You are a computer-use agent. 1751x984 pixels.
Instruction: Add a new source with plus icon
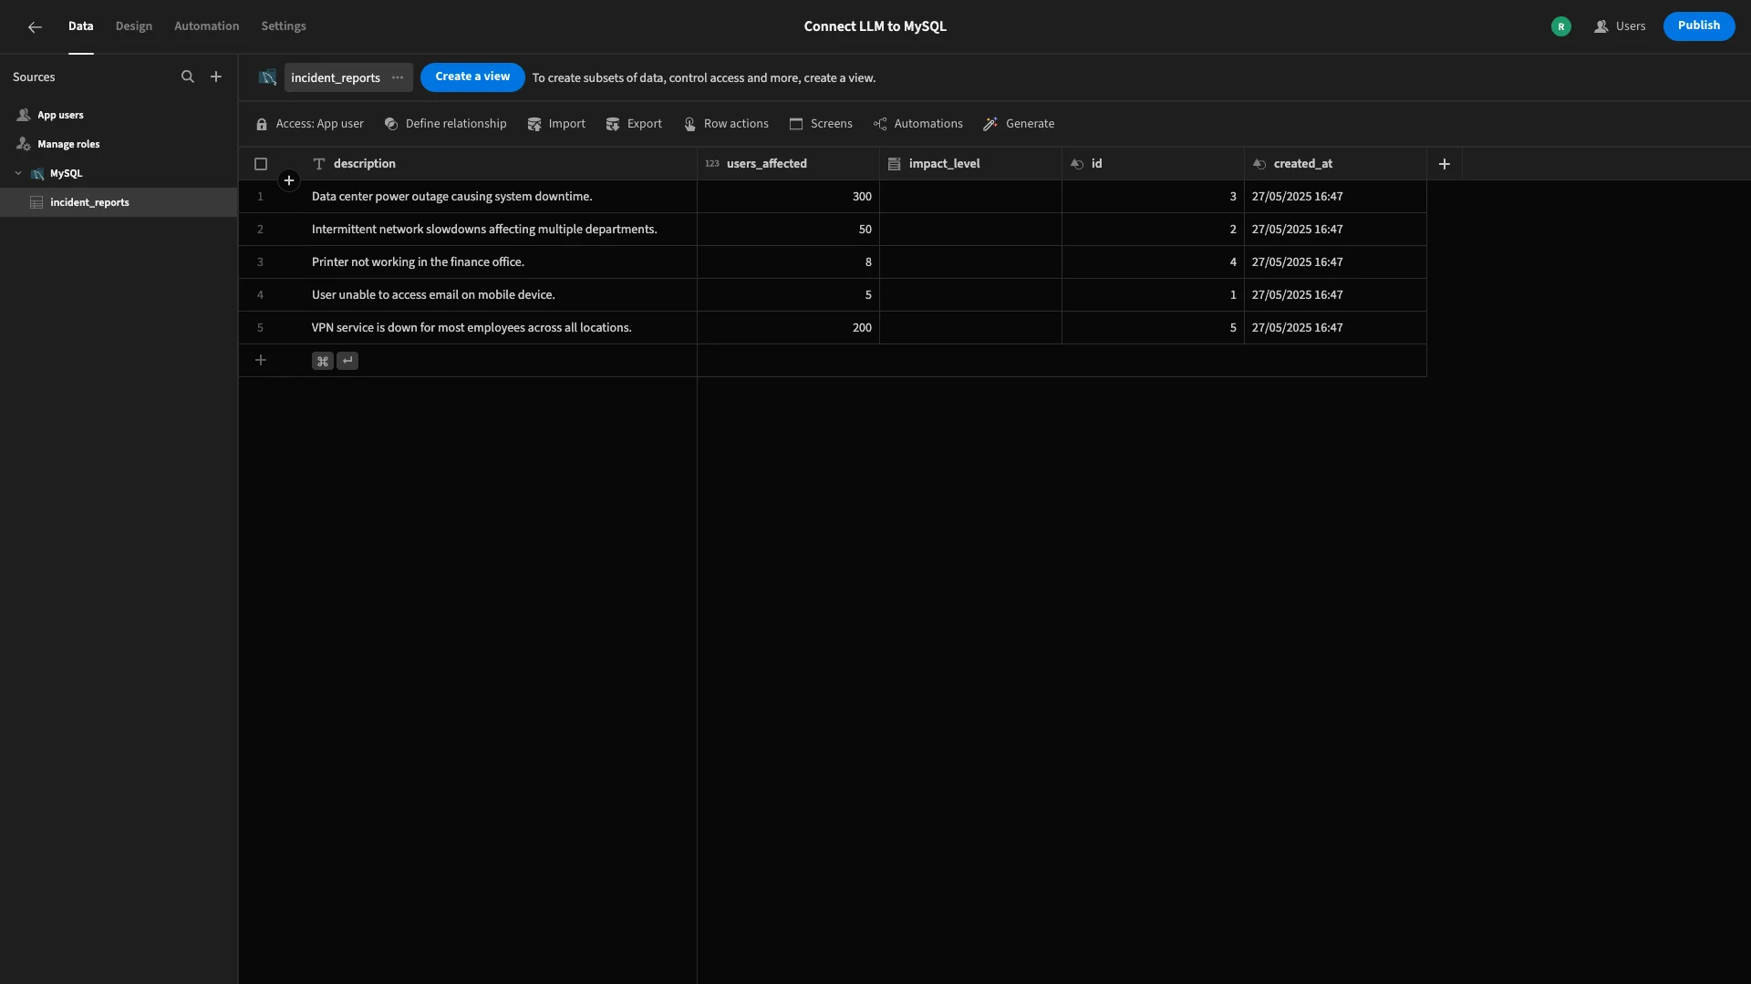click(x=216, y=77)
